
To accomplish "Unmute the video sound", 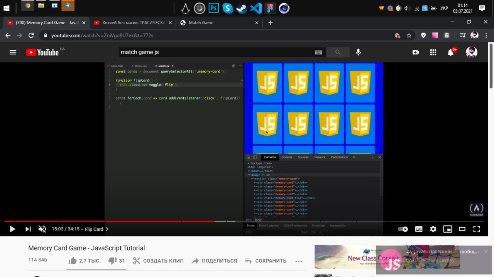I will click(42, 229).
